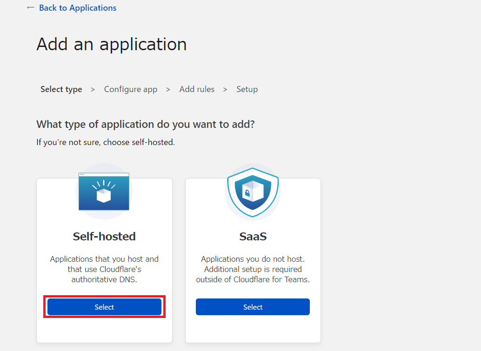Click the Self-hosted card heading
Screen dimensions: 481x351
[104, 236]
